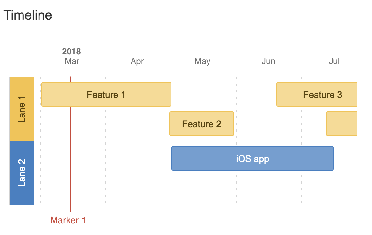
Task: Select the Lane 2 header
Action: point(22,173)
